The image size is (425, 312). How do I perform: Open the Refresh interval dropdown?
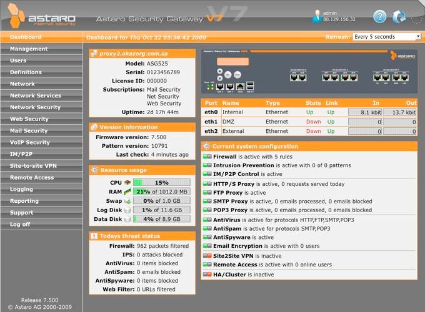pyautogui.click(x=387, y=37)
